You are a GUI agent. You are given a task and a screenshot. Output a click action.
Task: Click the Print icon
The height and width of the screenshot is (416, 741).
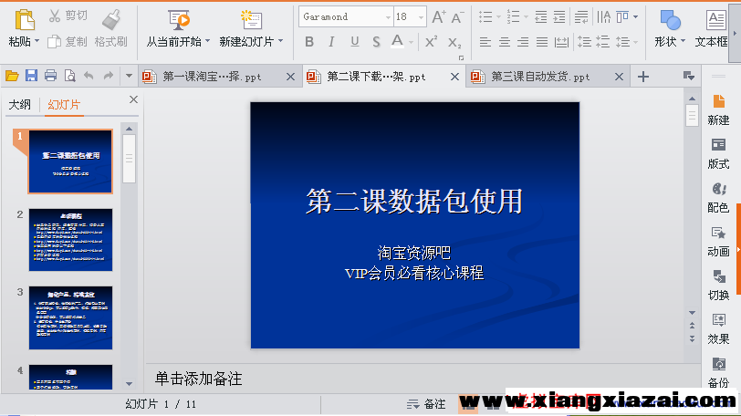pos(50,76)
